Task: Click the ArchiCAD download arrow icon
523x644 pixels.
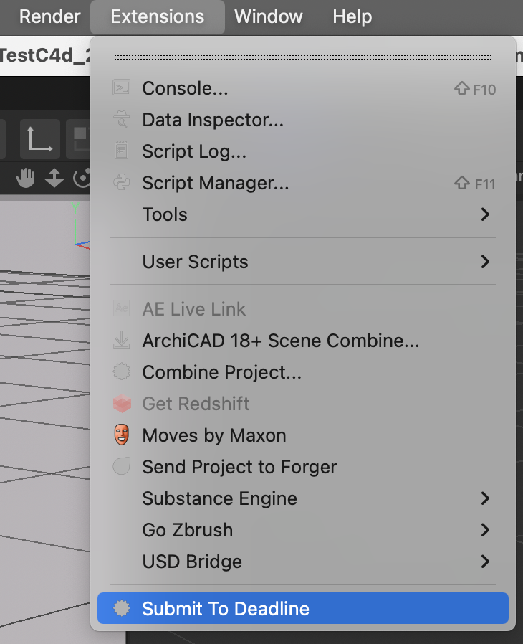Action: (x=121, y=340)
